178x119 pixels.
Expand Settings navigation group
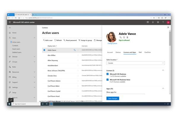[x=34, y=87]
